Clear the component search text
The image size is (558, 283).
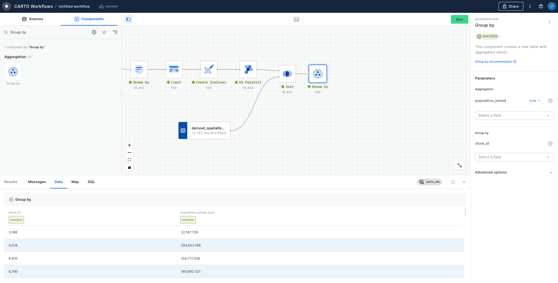[94, 32]
